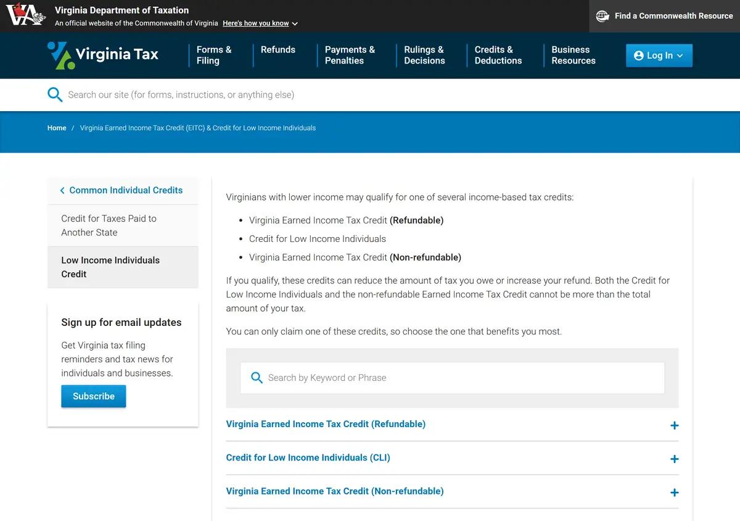
Task: Open the Rulings & Decisions menu
Action: tap(424, 55)
